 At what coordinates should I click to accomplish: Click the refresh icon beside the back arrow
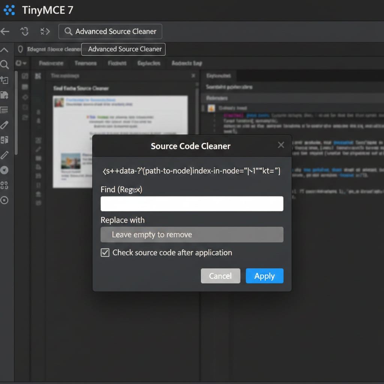pos(25,31)
